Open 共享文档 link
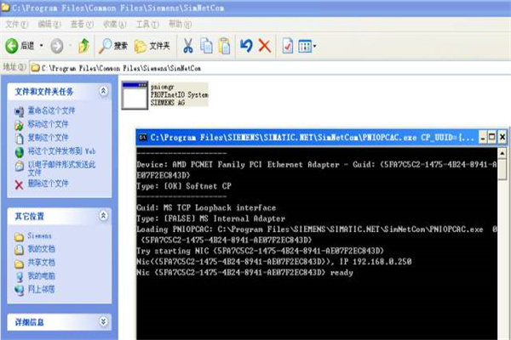Screen dimensions: 511x340 click(x=41, y=263)
